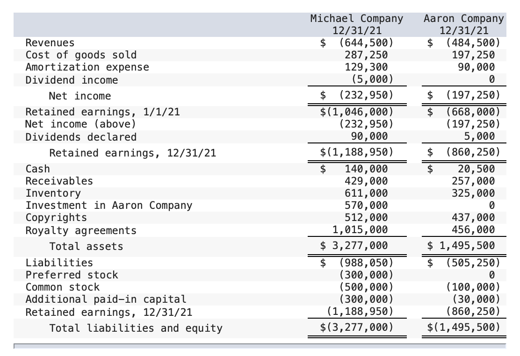The image size is (520, 356).
Task: Click Aaron's total liabilities and equity $(1,495,500)
Action: pyautogui.click(x=463, y=328)
